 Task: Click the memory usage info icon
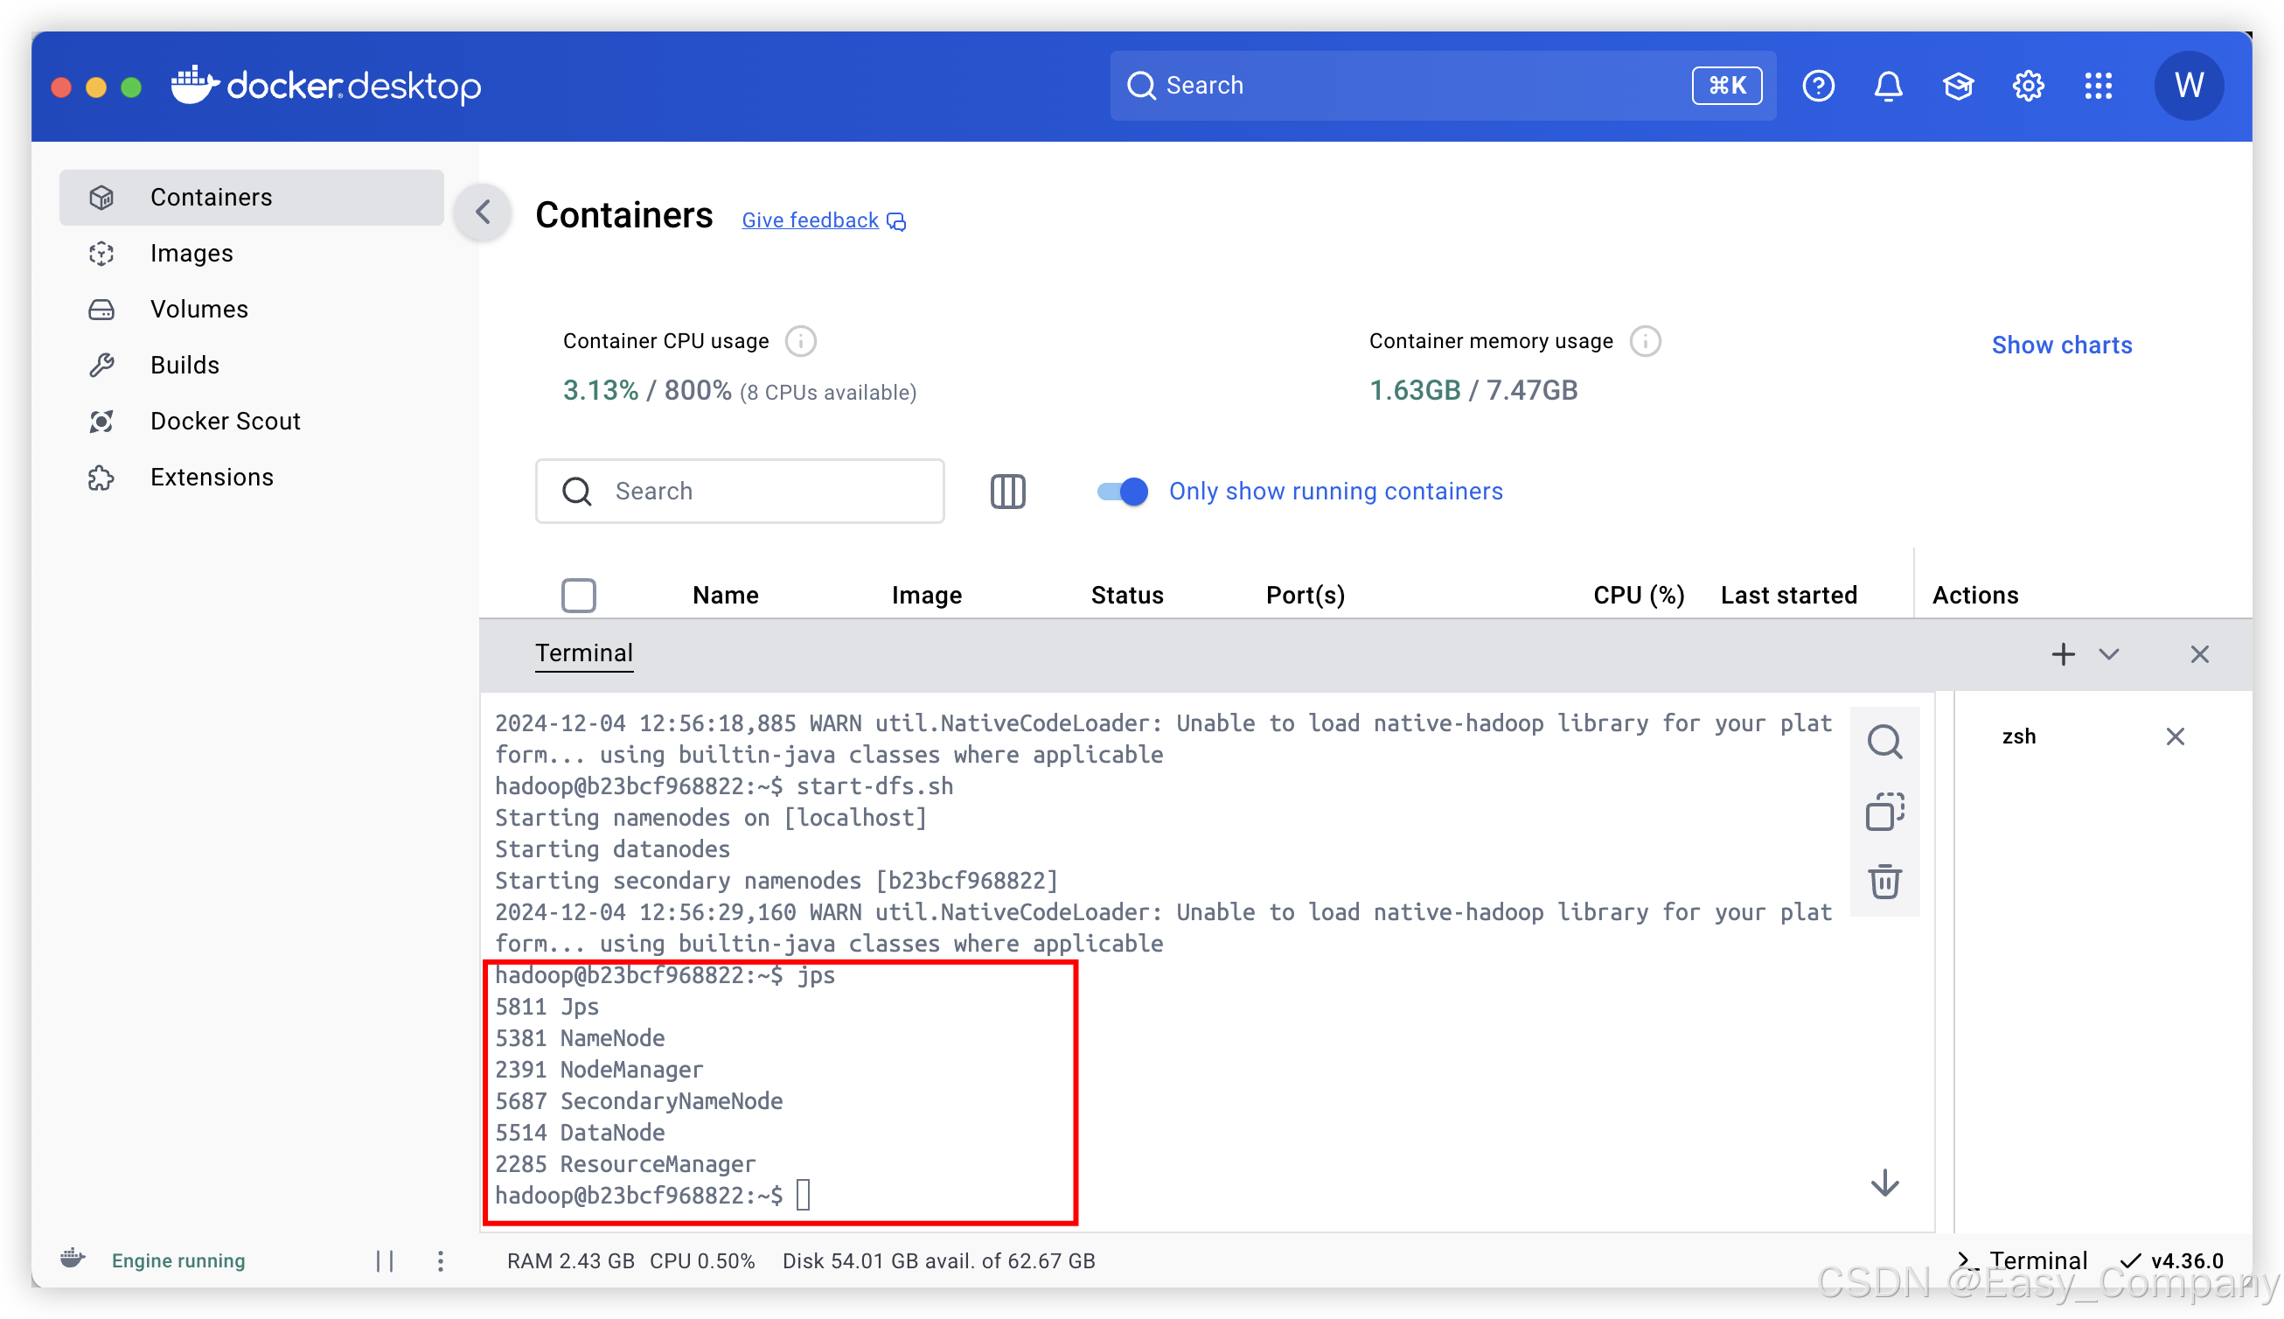1645,341
